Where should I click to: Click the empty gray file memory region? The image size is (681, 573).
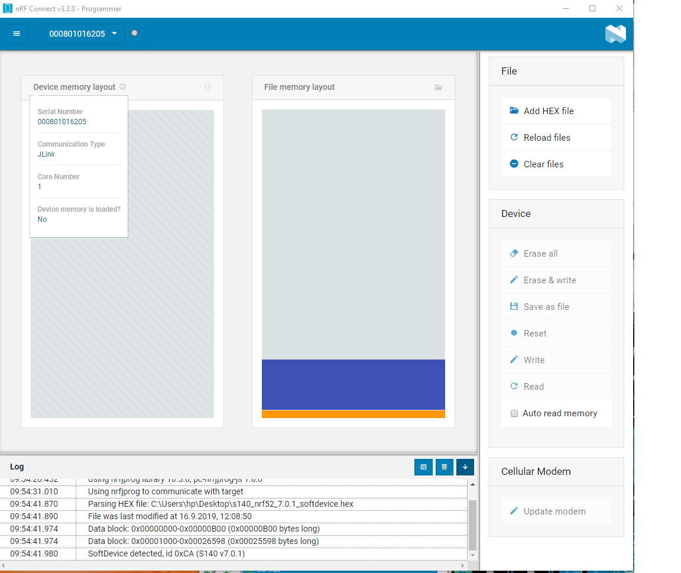(353, 234)
